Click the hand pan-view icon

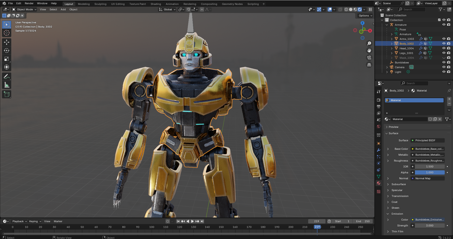tap(369, 50)
